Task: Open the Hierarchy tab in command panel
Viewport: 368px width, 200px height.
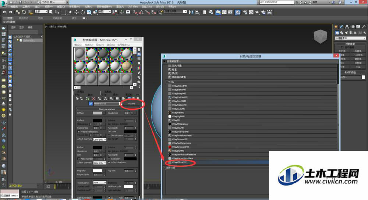Action: tap(347, 27)
